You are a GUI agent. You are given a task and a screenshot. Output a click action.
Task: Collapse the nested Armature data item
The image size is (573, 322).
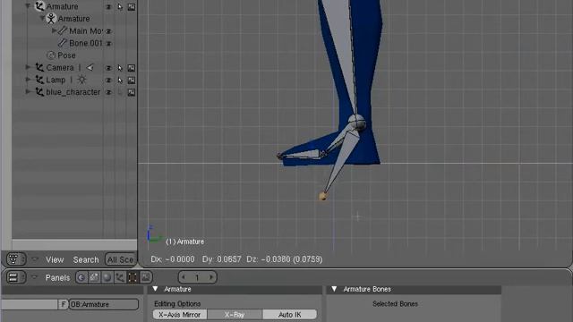click(42, 18)
